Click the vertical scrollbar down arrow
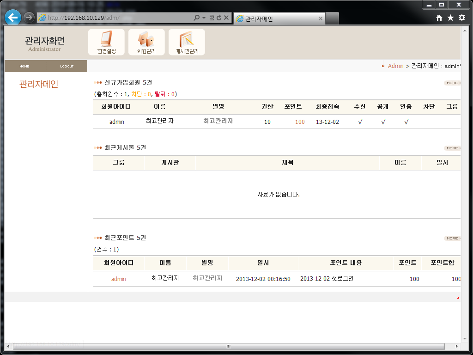This screenshot has height=355, width=473. coord(464,339)
